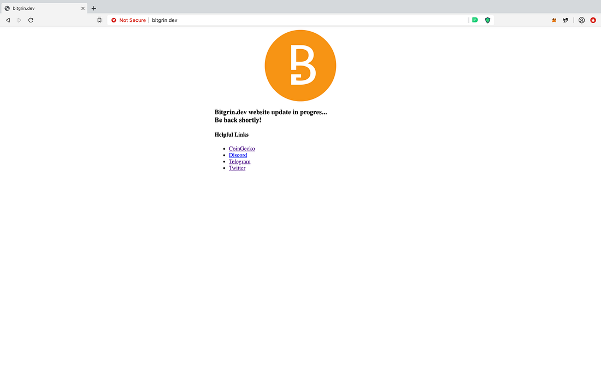This screenshot has height=376, width=601.
Task: Open the green chat extension icon
Action: pyautogui.click(x=475, y=20)
